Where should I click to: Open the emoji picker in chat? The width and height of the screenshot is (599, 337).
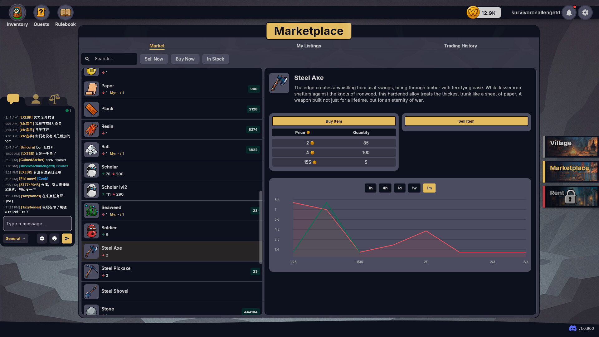55,238
